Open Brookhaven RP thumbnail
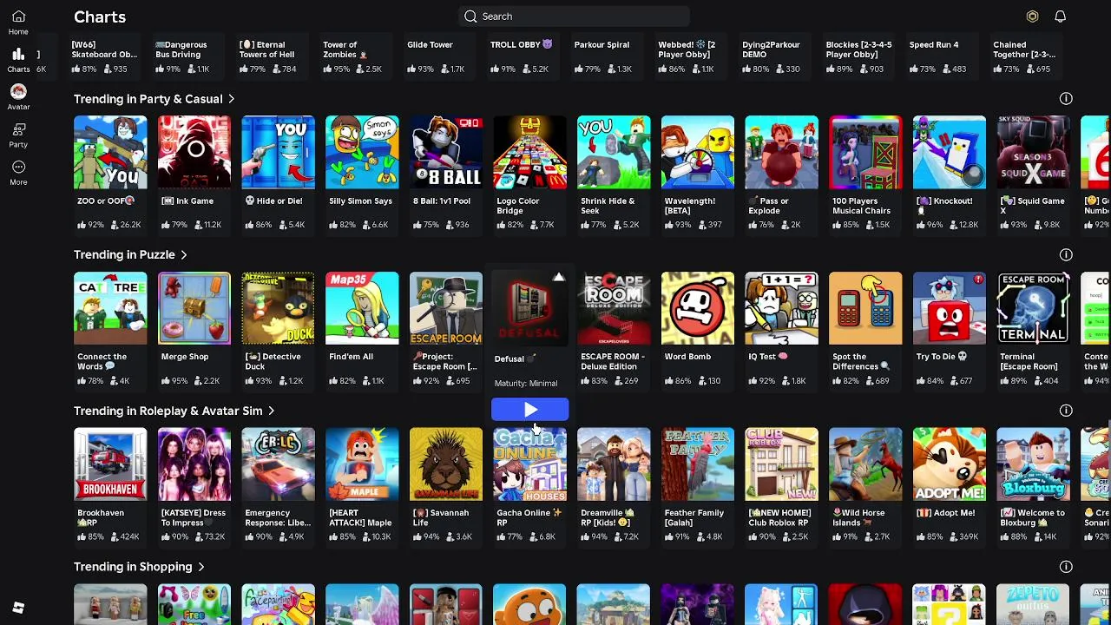The height and width of the screenshot is (625, 1111). pyautogui.click(x=110, y=464)
